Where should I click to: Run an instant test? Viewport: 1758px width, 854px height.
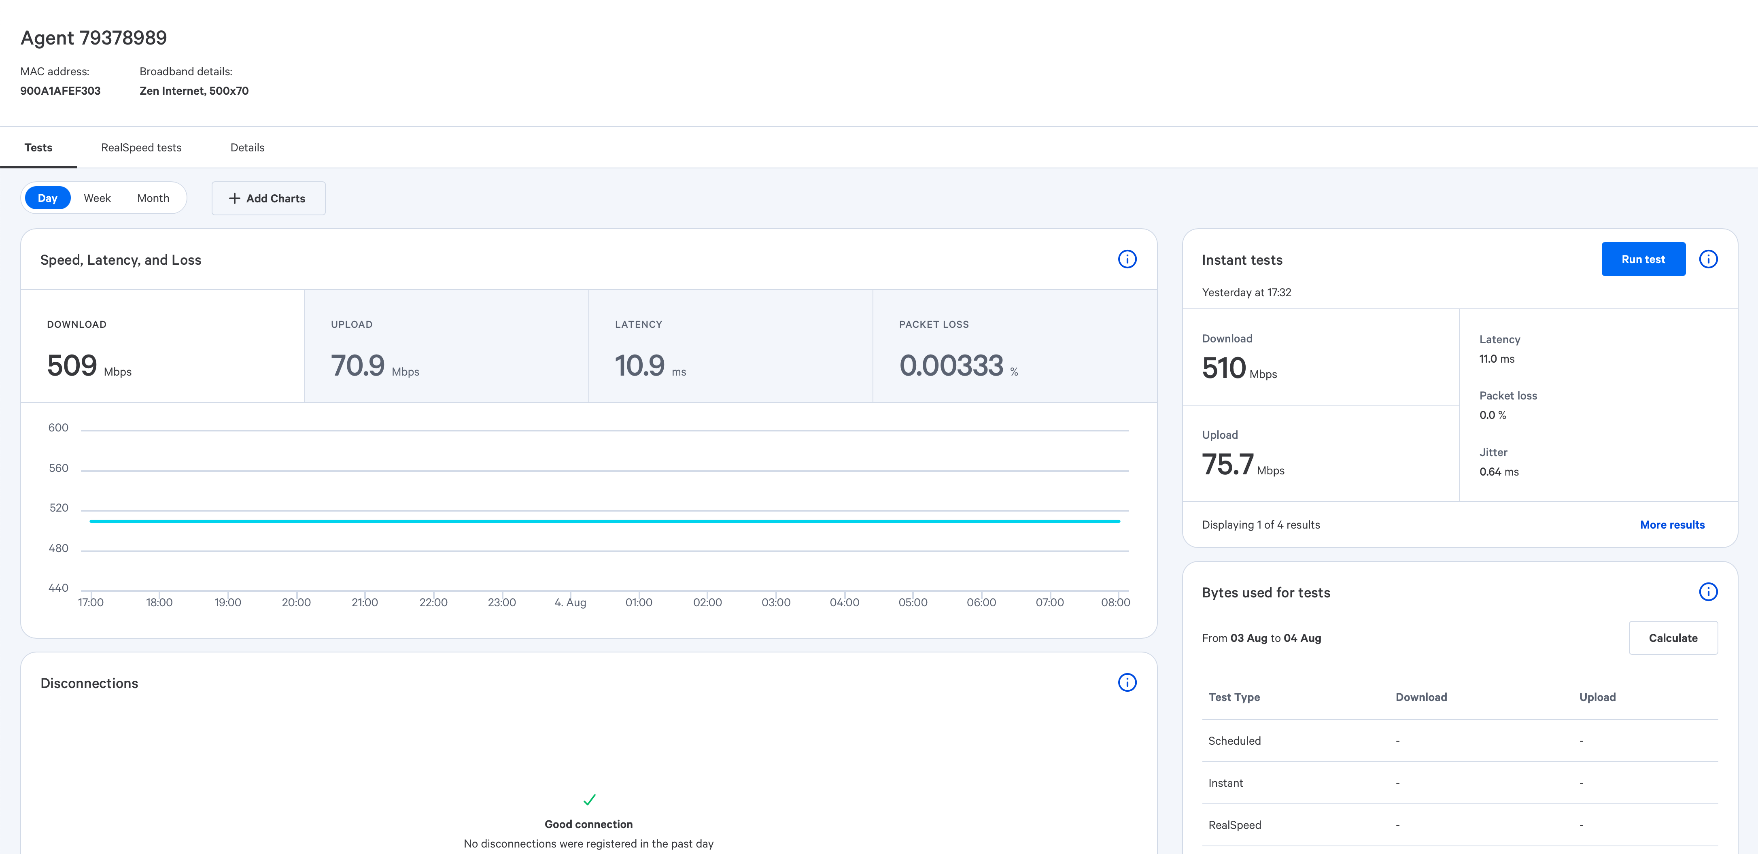click(x=1643, y=259)
